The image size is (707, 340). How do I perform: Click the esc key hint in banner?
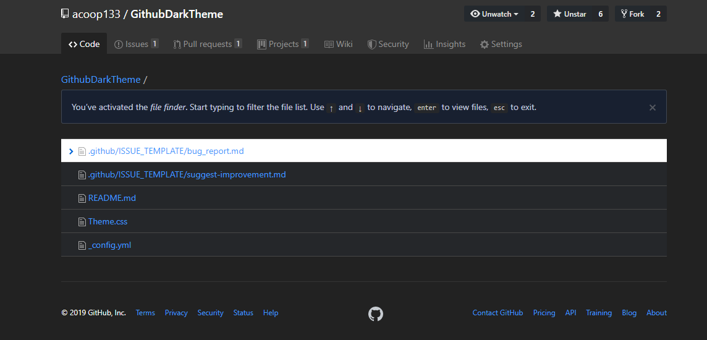[499, 108]
